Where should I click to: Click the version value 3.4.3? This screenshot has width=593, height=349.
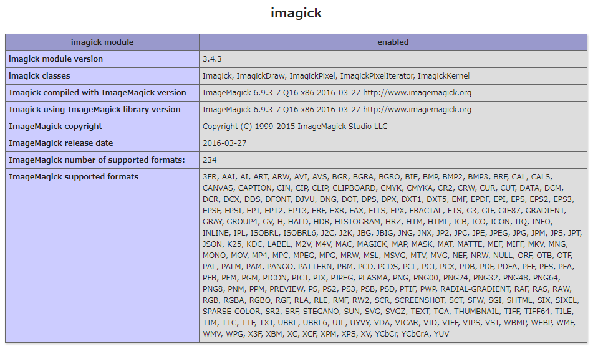pos(212,59)
